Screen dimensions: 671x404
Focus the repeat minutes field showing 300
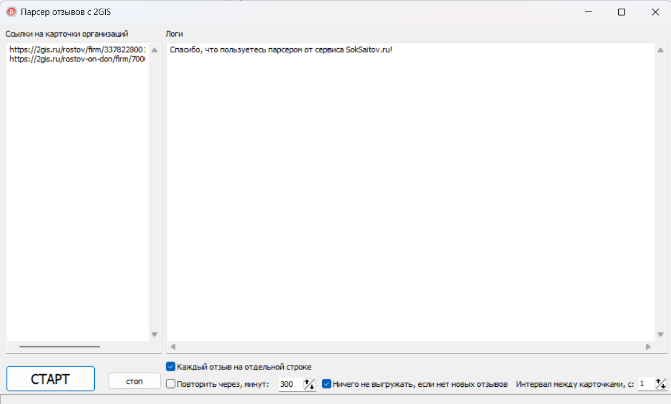[x=291, y=384]
